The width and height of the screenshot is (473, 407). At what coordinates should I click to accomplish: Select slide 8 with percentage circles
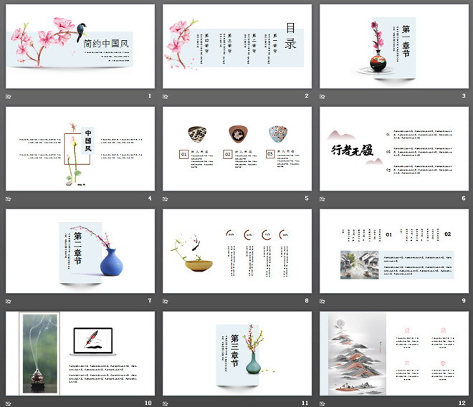[237, 252]
